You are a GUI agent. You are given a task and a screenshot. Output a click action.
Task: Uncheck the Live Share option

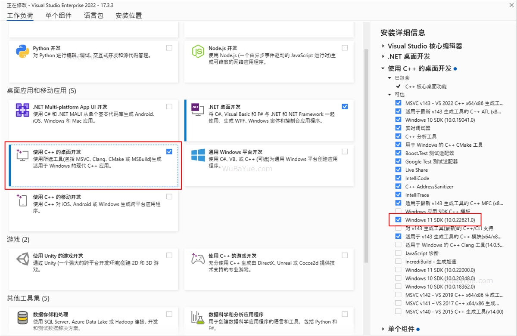(398, 170)
